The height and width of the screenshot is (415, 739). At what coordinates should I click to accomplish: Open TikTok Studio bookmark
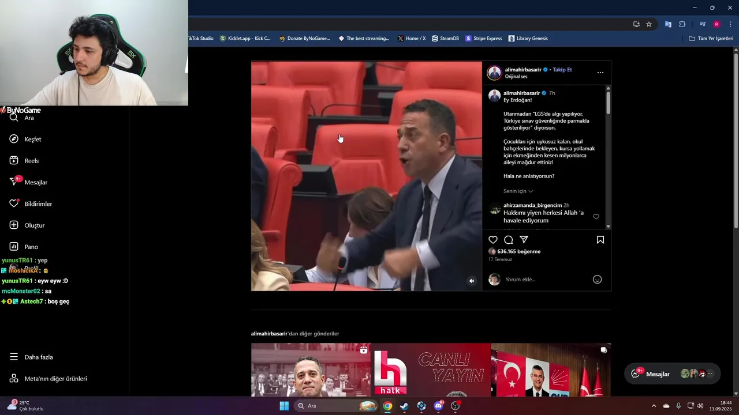[x=200, y=39]
